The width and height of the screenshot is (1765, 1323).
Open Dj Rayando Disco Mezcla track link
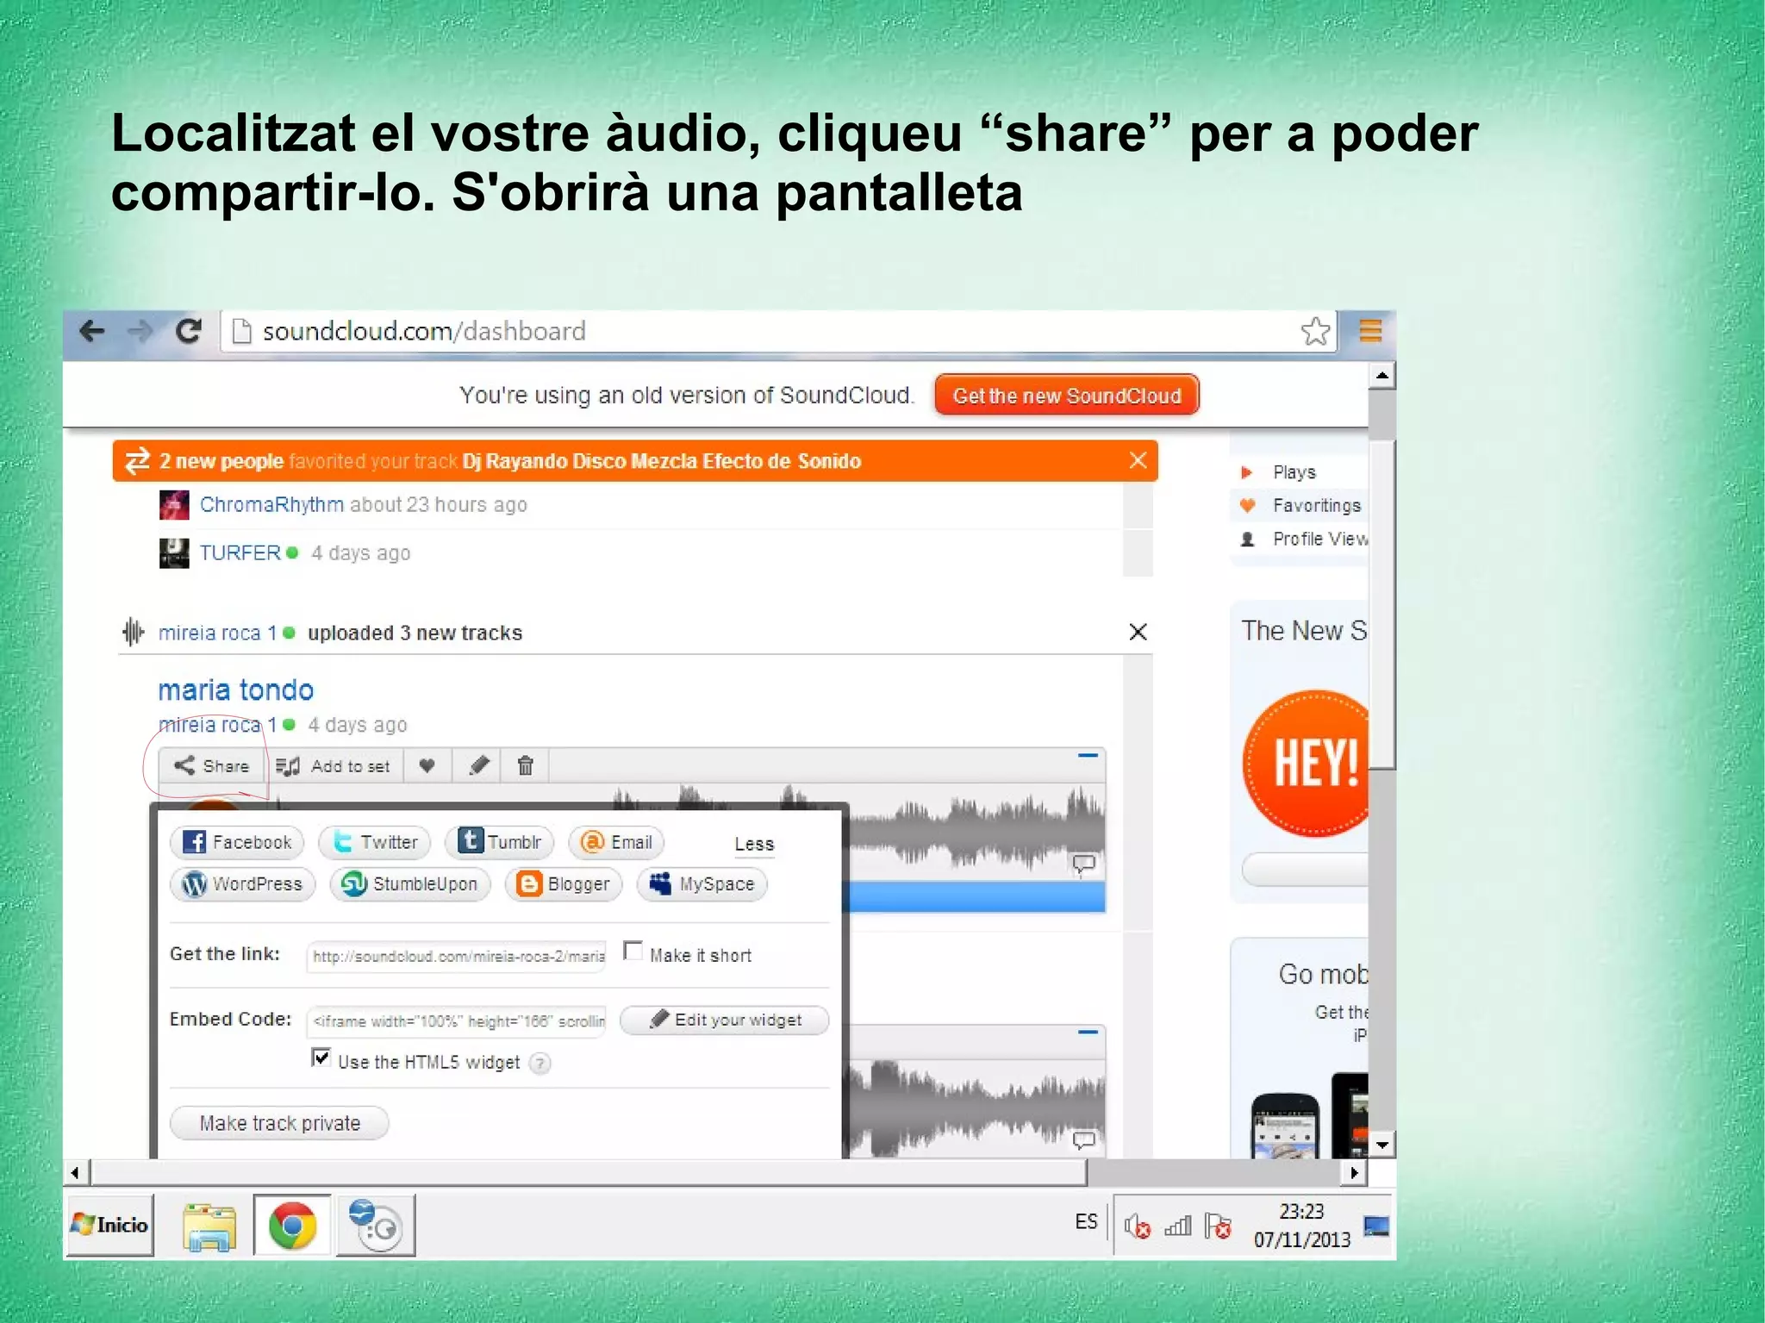[662, 461]
